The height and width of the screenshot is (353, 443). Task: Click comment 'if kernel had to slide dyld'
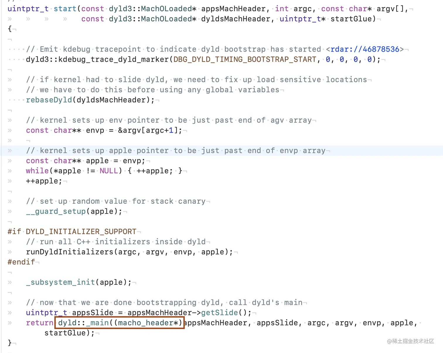click(196, 80)
